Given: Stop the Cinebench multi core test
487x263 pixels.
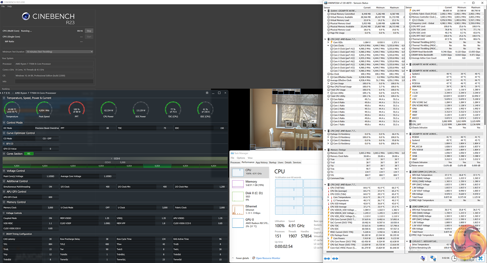Looking at the screenshot, I should point(89,31).
